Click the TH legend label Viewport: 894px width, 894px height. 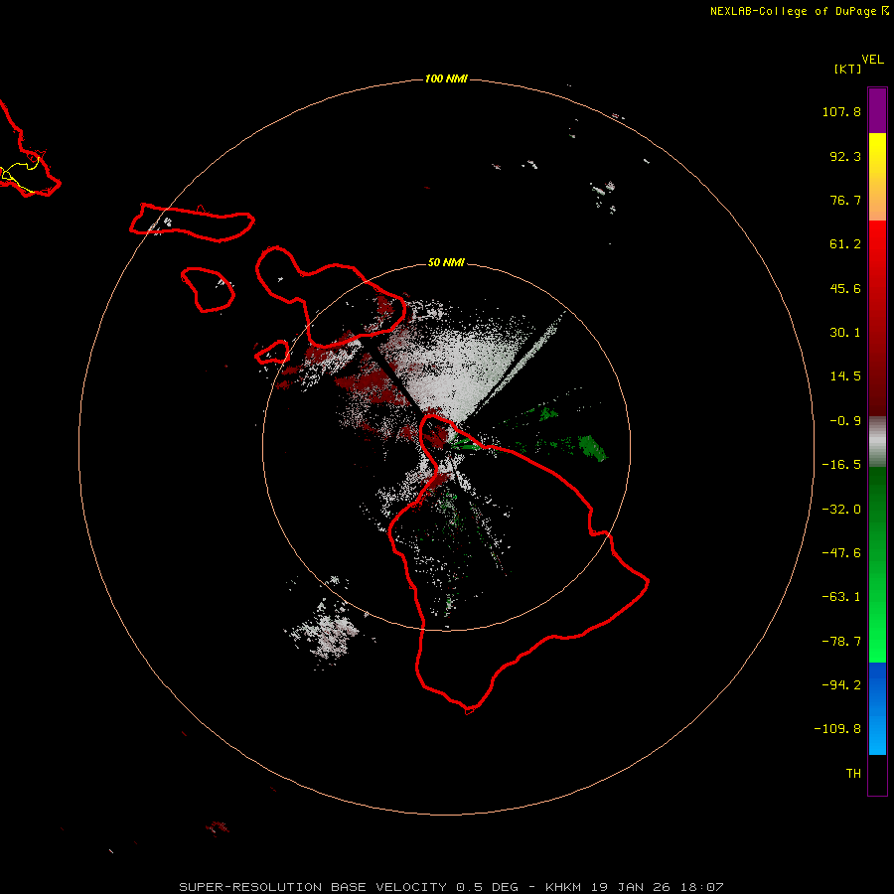[x=853, y=774]
